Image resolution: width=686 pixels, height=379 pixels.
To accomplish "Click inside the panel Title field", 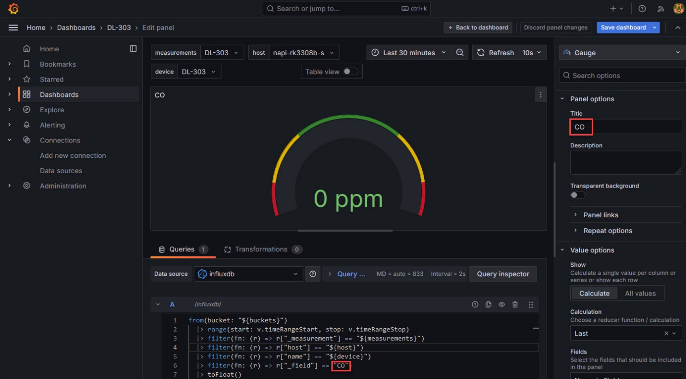I will [625, 127].
